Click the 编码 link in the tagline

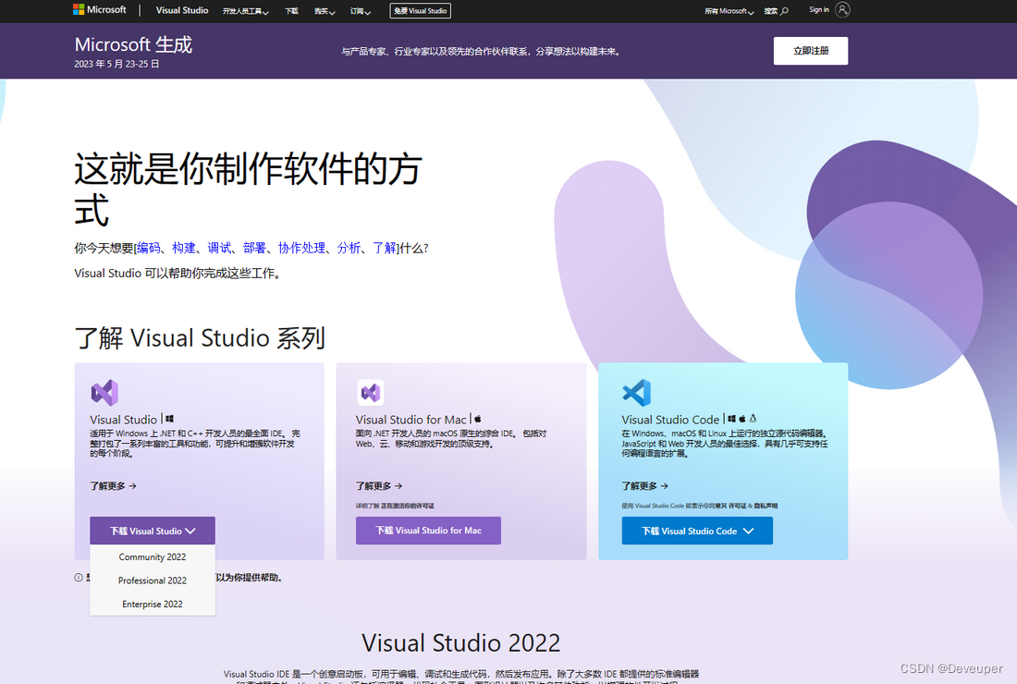149,248
